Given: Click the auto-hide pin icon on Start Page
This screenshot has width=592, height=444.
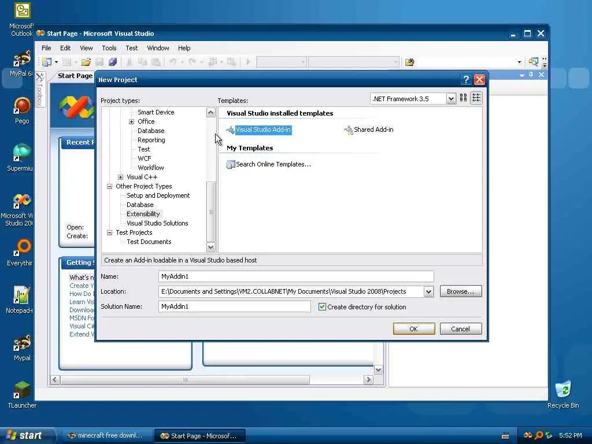Looking at the screenshot, I should click(x=531, y=75).
